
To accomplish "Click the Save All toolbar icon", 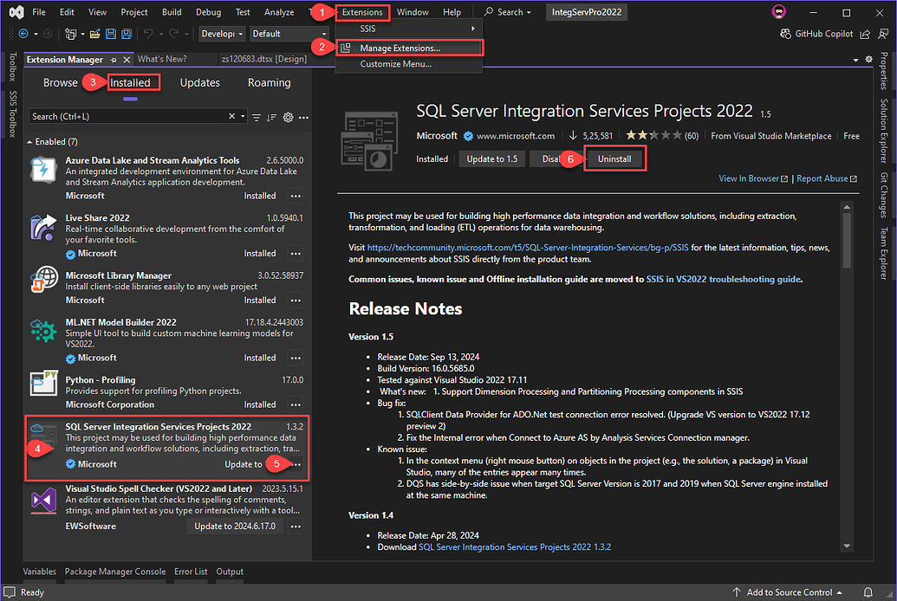I will [x=125, y=33].
